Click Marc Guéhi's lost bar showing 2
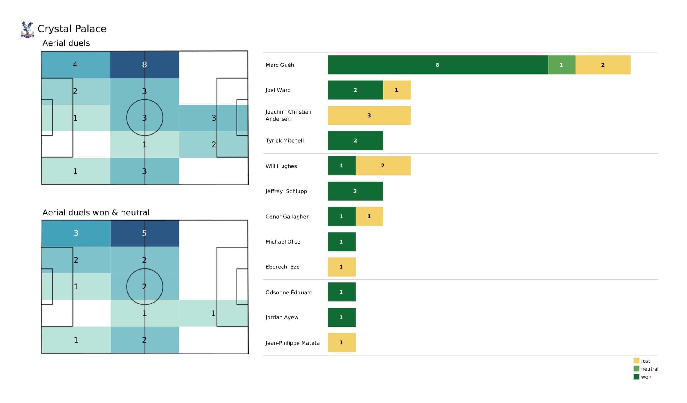The image size is (687, 403). 603,65
